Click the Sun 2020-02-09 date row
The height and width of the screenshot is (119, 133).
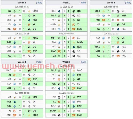pyautogui.click(x=111, y=34)
